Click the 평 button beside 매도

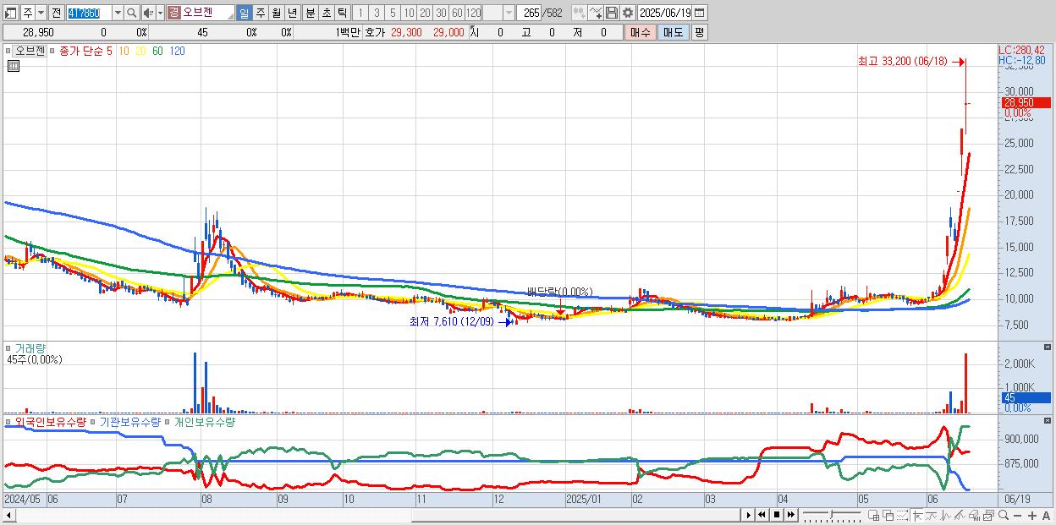[x=699, y=32]
